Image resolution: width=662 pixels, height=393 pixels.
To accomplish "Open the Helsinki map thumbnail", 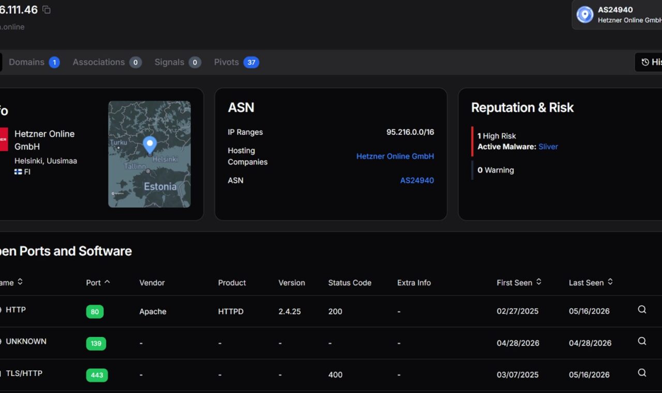I will tap(149, 154).
